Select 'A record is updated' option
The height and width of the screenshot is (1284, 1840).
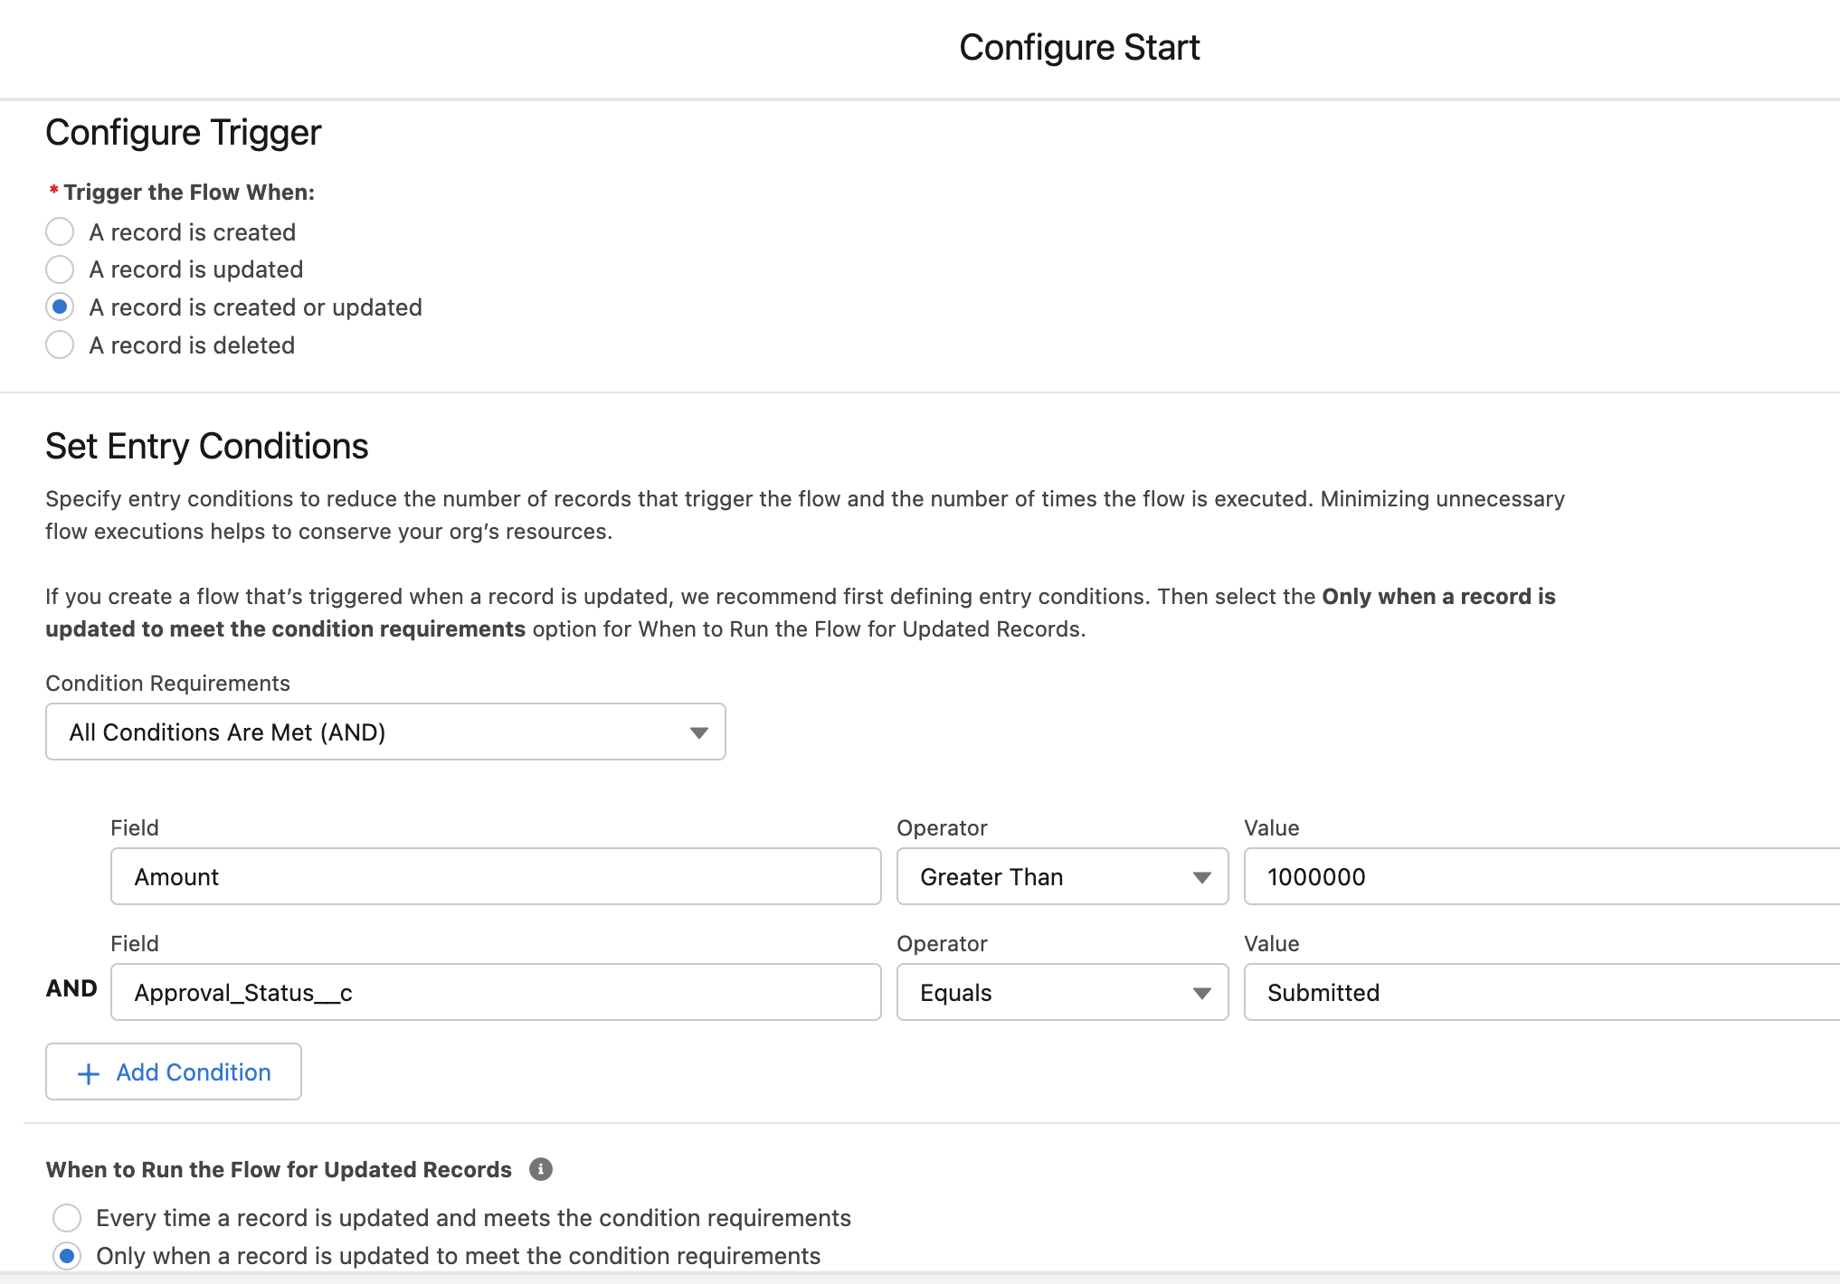[x=60, y=269]
